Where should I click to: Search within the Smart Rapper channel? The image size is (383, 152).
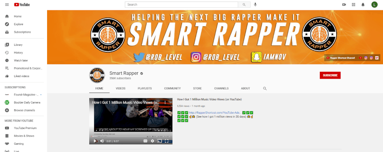[265, 89]
